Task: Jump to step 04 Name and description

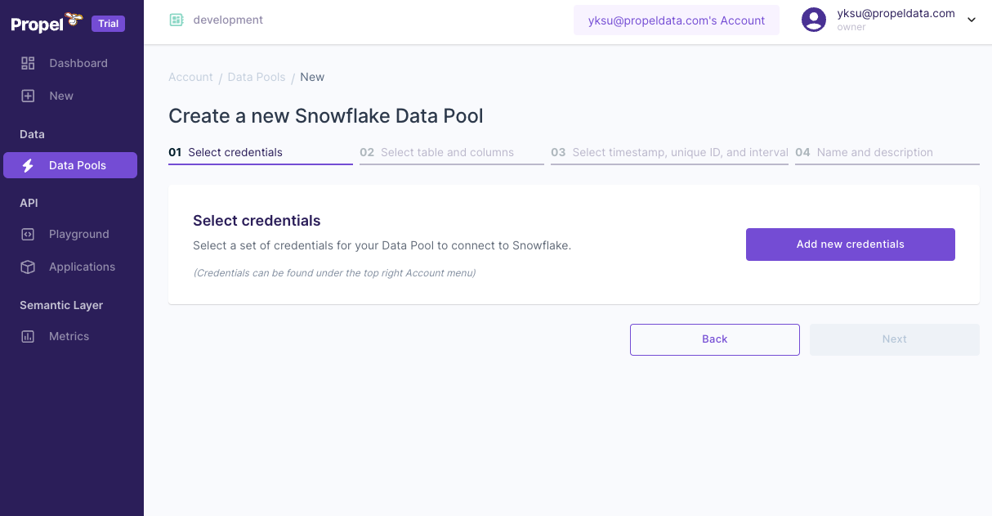Action: pos(874,152)
